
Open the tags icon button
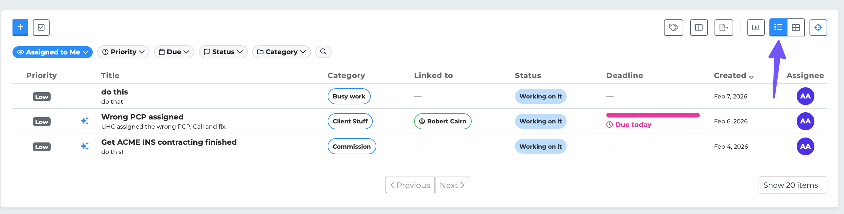coord(673,27)
